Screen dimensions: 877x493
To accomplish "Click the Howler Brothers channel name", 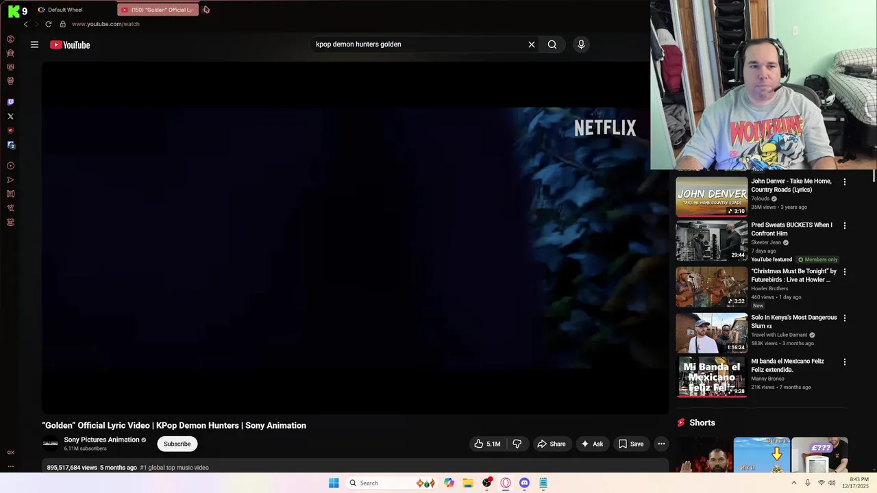I will [769, 288].
